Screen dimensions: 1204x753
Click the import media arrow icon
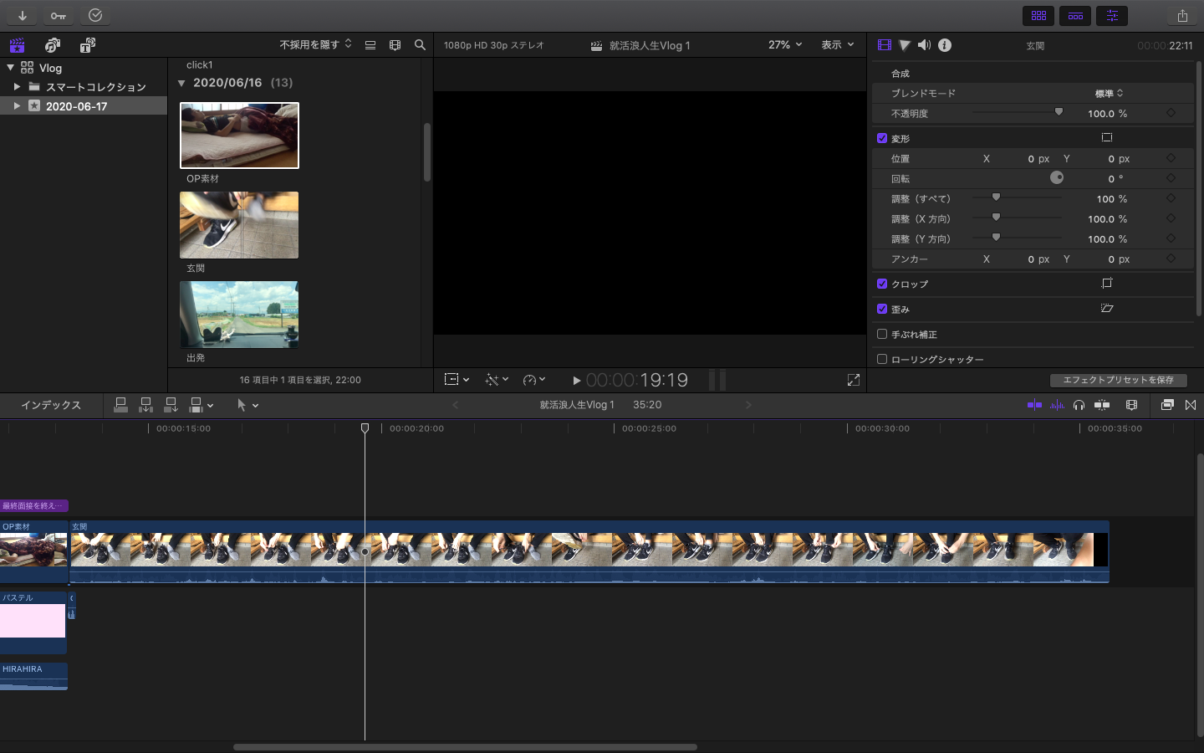23,15
